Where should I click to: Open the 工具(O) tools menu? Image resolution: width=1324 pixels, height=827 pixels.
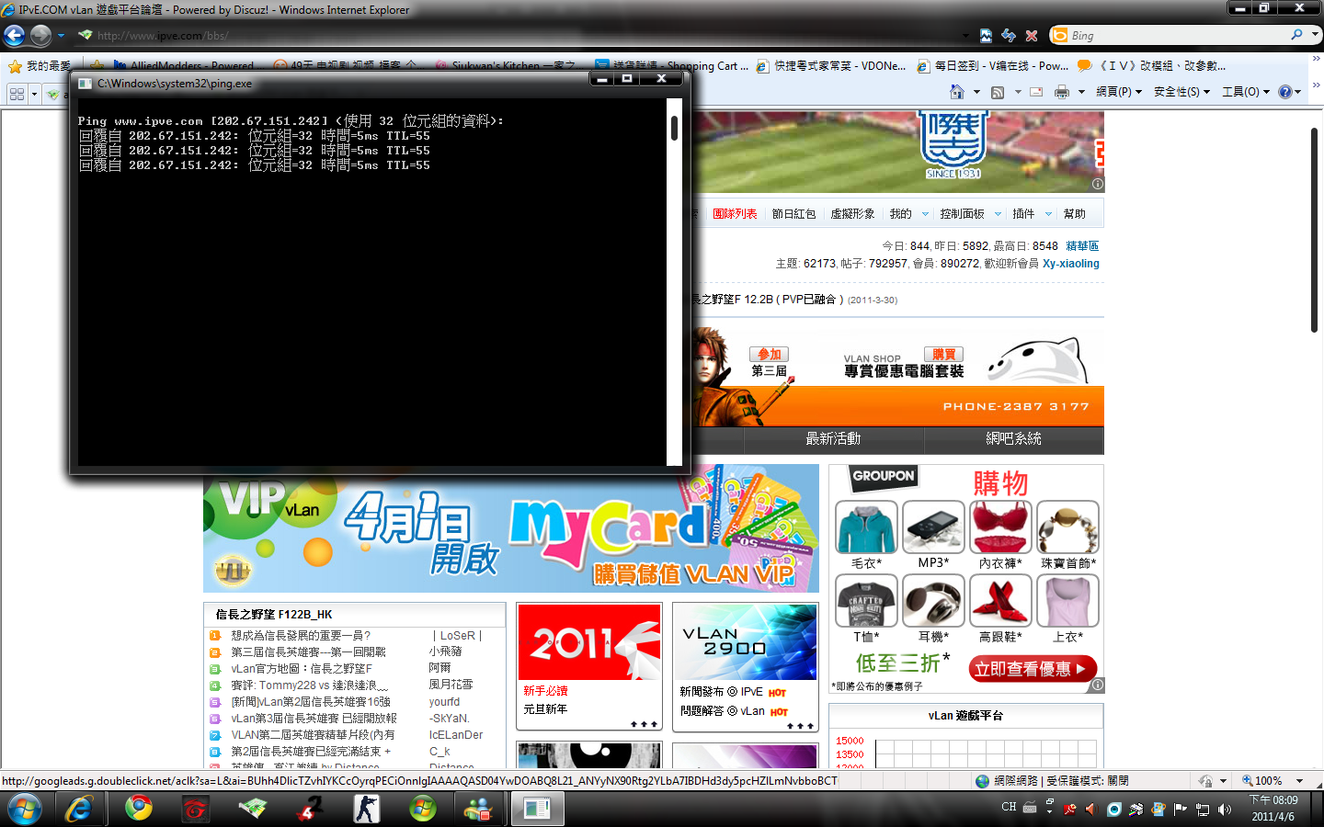[x=1245, y=92]
